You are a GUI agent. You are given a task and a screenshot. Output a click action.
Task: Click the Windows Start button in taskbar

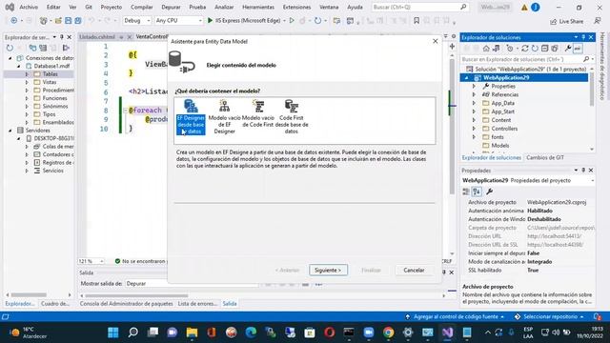[113, 333]
